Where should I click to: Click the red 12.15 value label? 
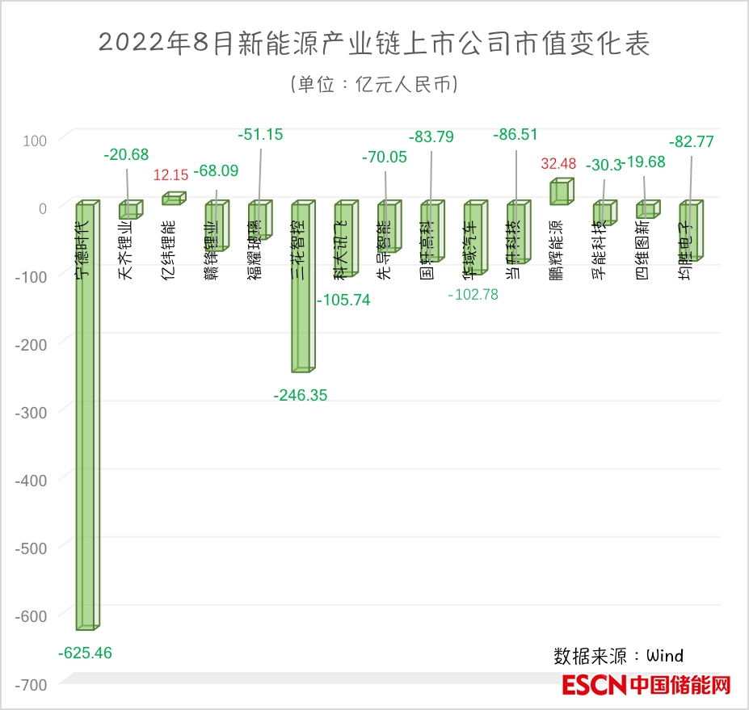click(170, 174)
